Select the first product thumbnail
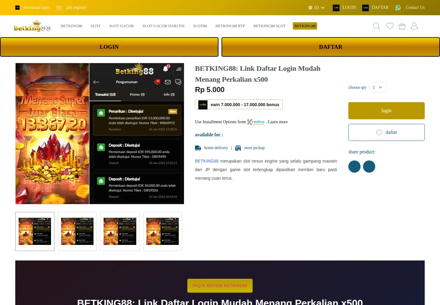This screenshot has width=440, height=305. tap(35, 231)
